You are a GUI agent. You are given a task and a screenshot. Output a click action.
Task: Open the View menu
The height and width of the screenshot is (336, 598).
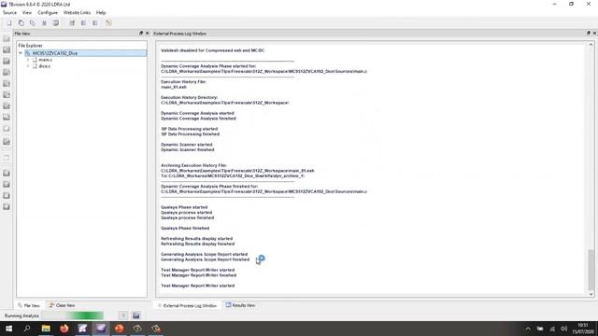[x=27, y=12]
